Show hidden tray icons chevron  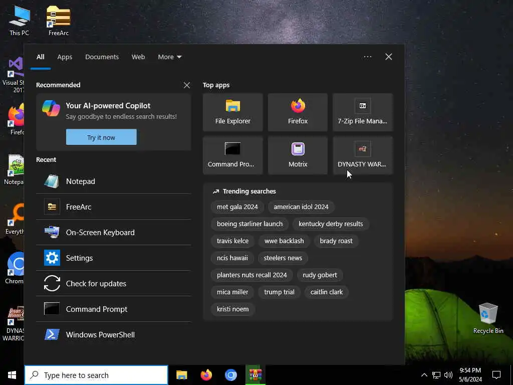[x=424, y=375]
